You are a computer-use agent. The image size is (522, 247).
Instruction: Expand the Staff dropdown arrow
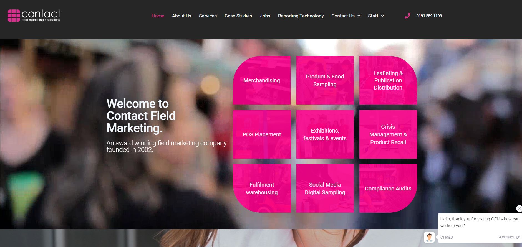coord(382,16)
